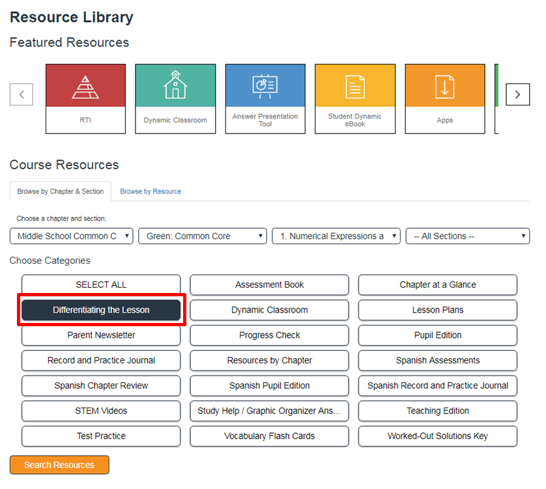Toggle the SELECT ALL categories button
The width and height of the screenshot is (546, 489).
tap(101, 285)
